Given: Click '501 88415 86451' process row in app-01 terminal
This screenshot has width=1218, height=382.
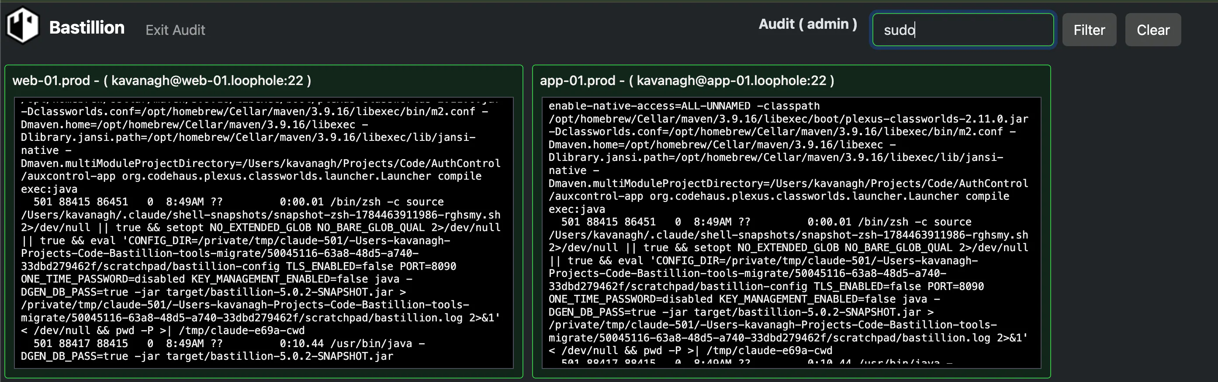Looking at the screenshot, I should (766, 222).
